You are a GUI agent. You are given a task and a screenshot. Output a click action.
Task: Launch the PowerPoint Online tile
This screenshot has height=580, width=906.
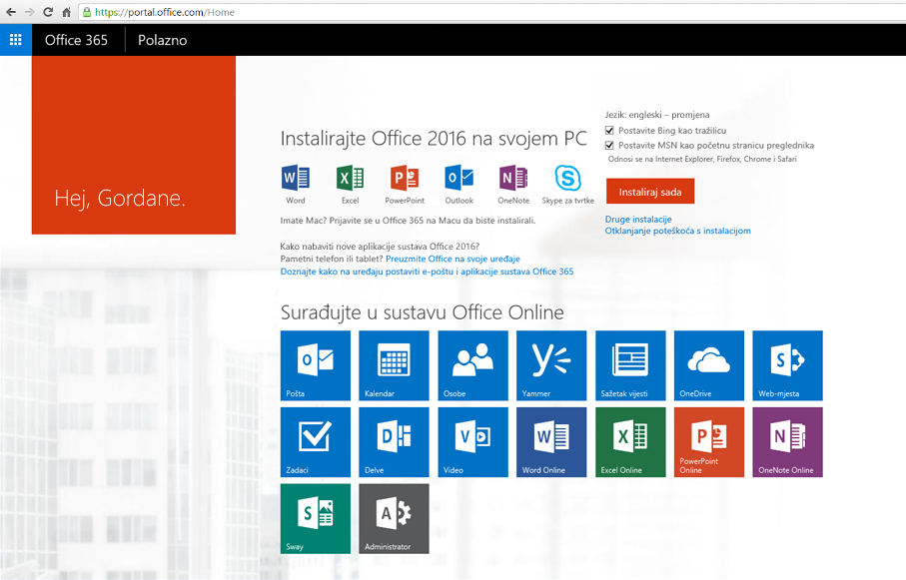click(x=709, y=442)
